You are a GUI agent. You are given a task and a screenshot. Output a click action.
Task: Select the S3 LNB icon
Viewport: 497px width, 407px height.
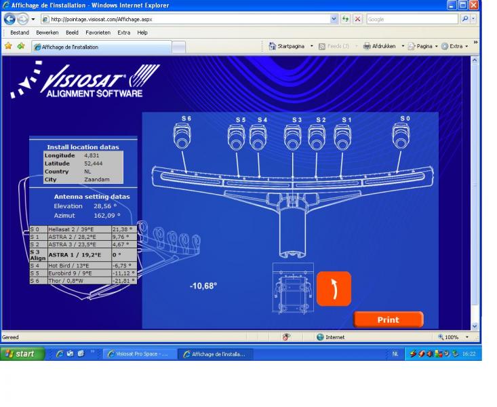coord(293,138)
